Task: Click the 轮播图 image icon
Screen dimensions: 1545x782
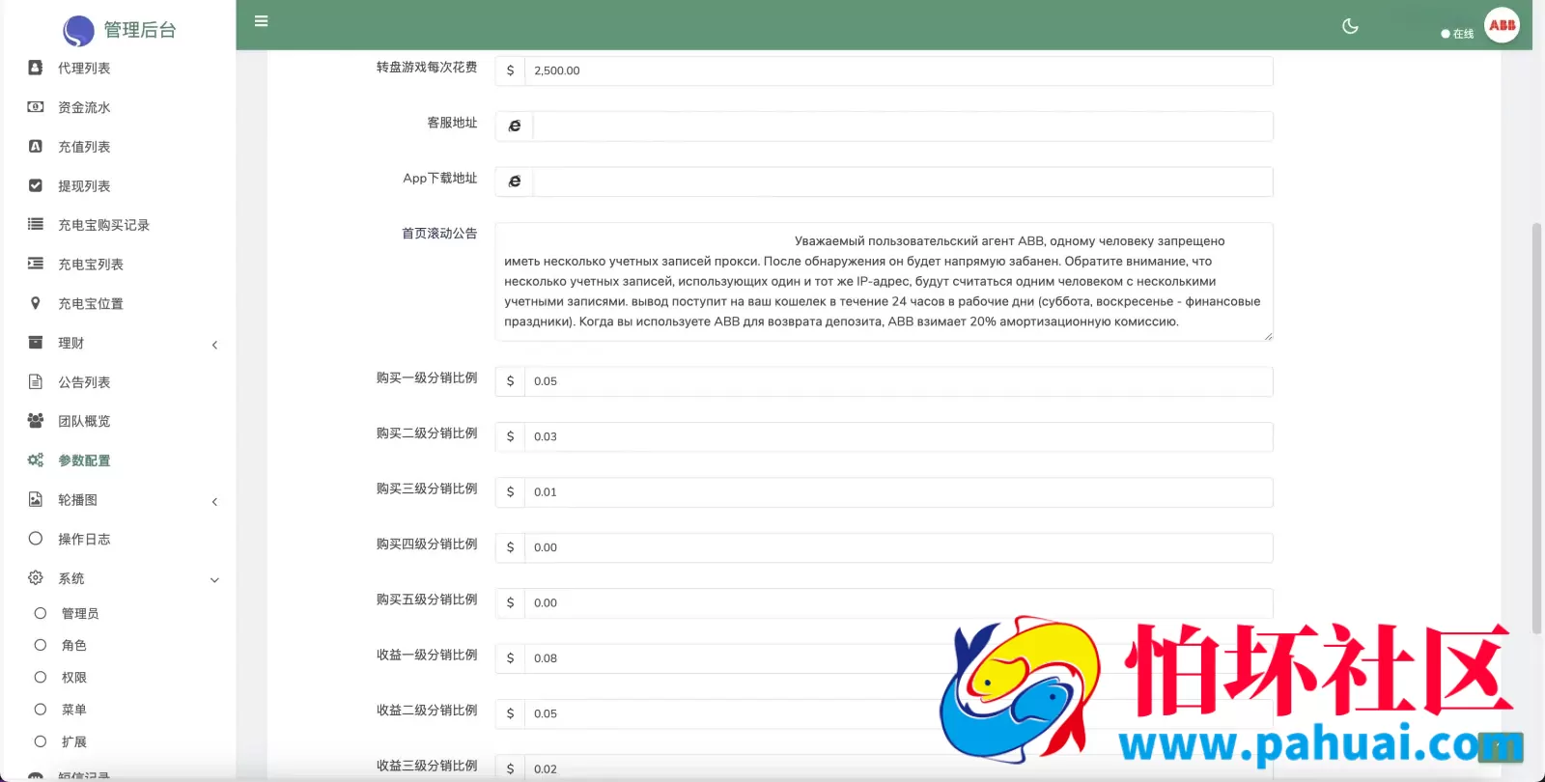Action: point(36,499)
